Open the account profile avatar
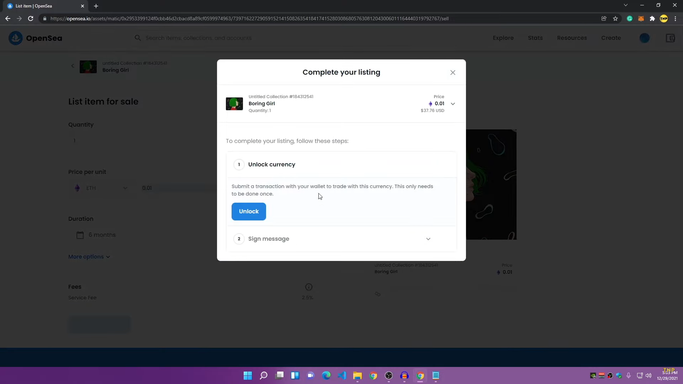Screen dimensions: 683x384 click(x=645, y=38)
